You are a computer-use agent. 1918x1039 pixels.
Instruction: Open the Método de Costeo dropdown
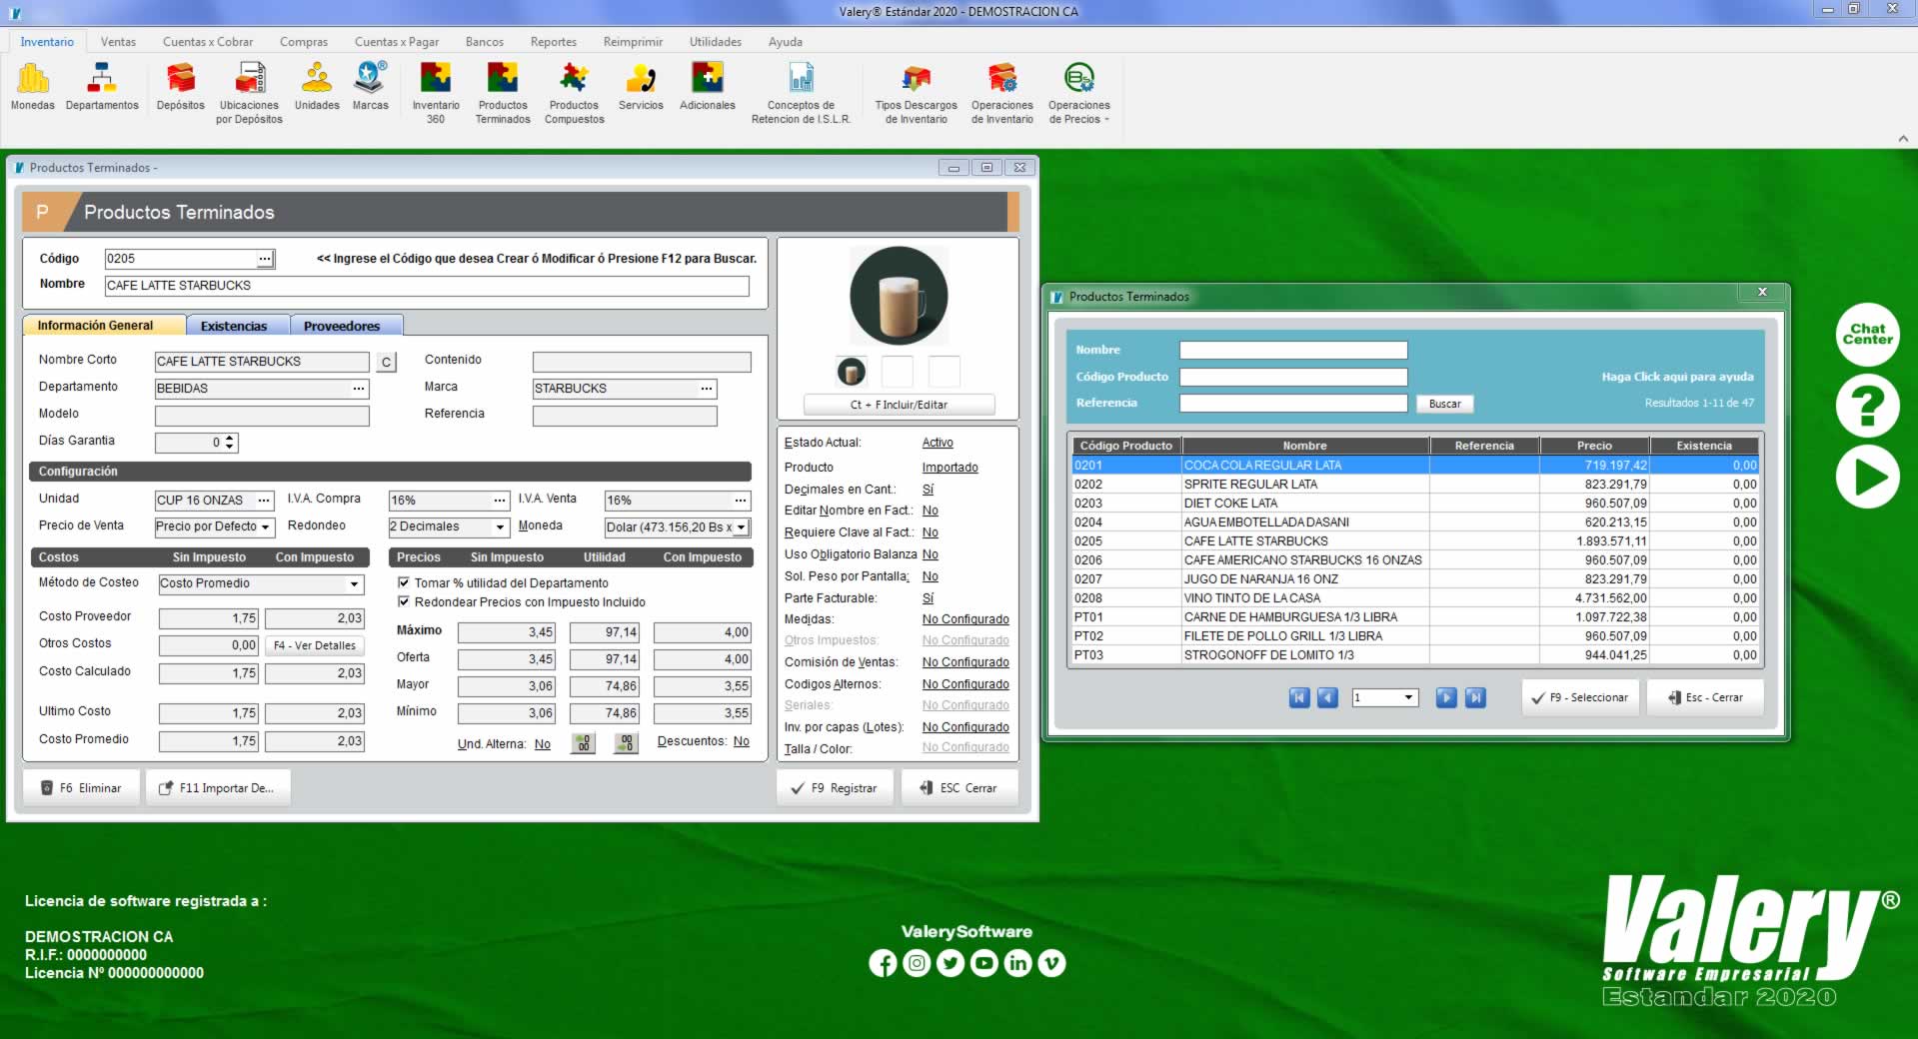pyautogui.click(x=355, y=583)
